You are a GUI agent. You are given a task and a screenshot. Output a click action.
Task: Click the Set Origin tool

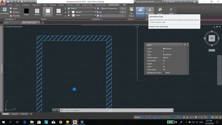131,12
